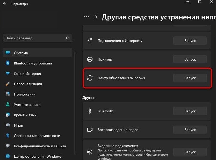
Task: Click the Найти параметр search field
Action: (x=37, y=38)
